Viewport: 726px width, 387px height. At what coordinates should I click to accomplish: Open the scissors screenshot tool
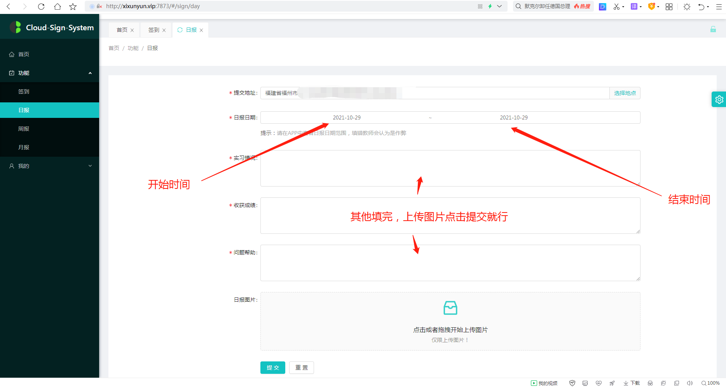[x=616, y=7]
